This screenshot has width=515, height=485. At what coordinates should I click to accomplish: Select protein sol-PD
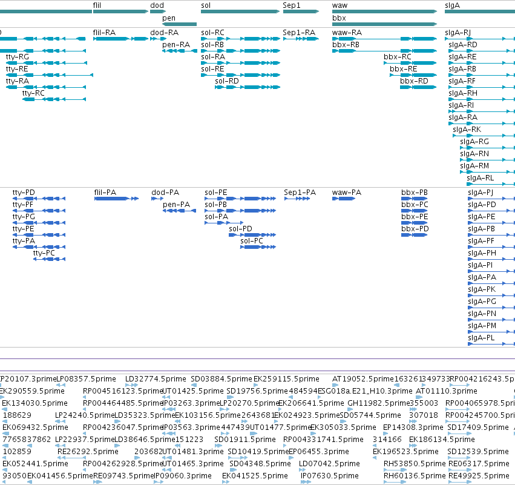coord(252,235)
